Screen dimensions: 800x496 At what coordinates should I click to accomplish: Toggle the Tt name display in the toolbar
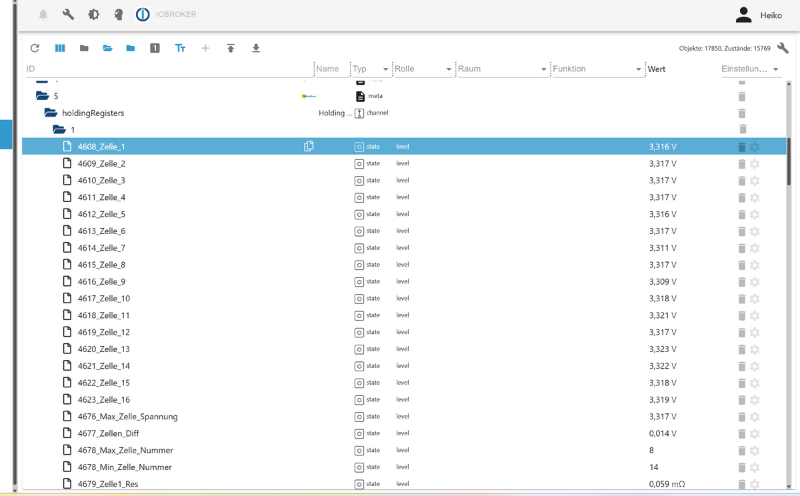[180, 48]
